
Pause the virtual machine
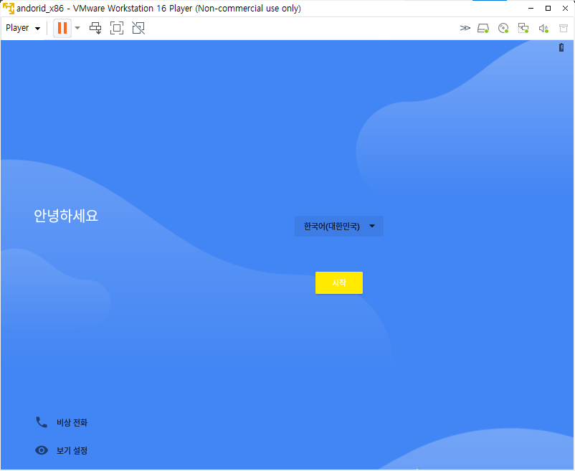(62, 28)
